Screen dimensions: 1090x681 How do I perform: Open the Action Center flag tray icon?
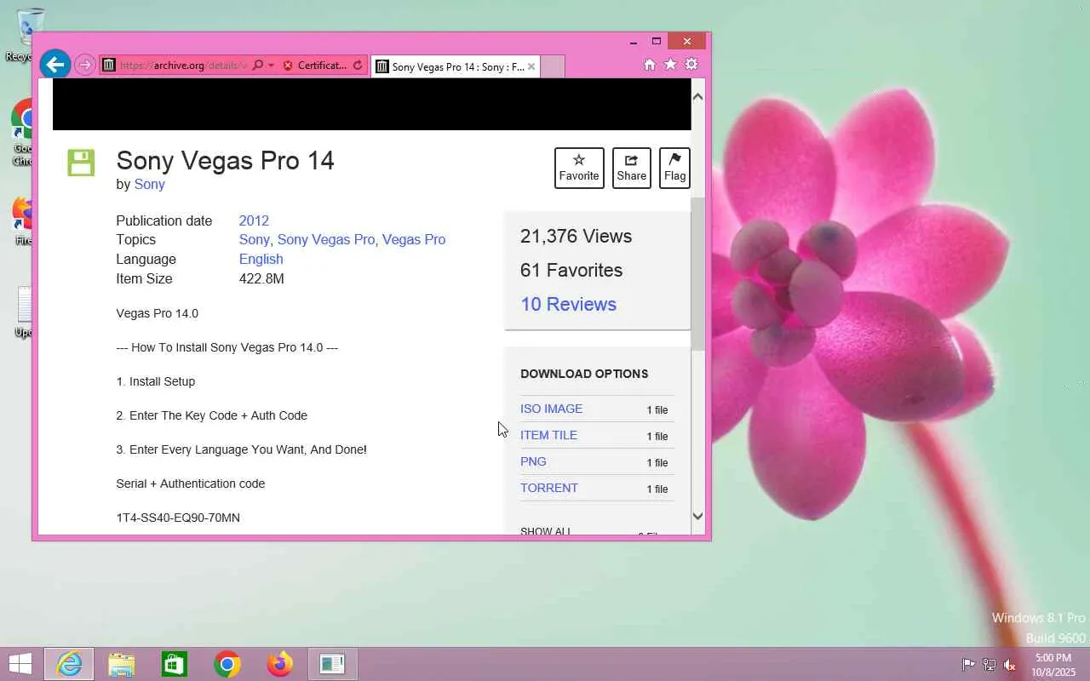click(x=969, y=665)
